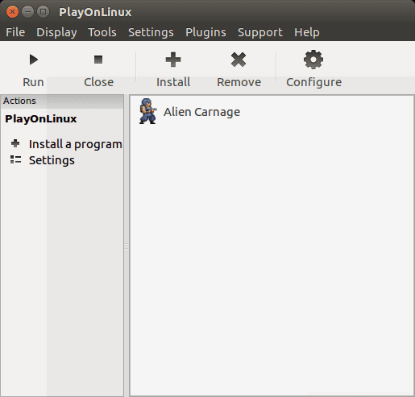The image size is (415, 397).
Task: Open the Help menu
Action: tap(307, 32)
